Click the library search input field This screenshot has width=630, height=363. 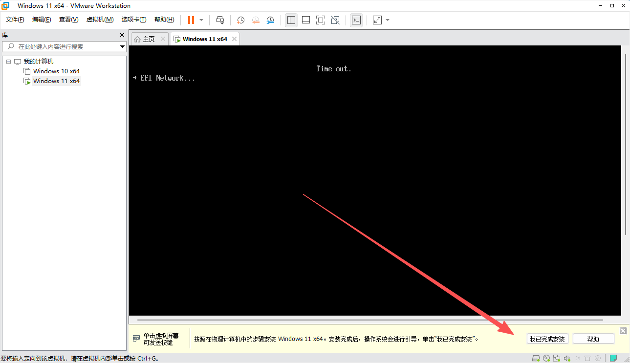tap(64, 46)
